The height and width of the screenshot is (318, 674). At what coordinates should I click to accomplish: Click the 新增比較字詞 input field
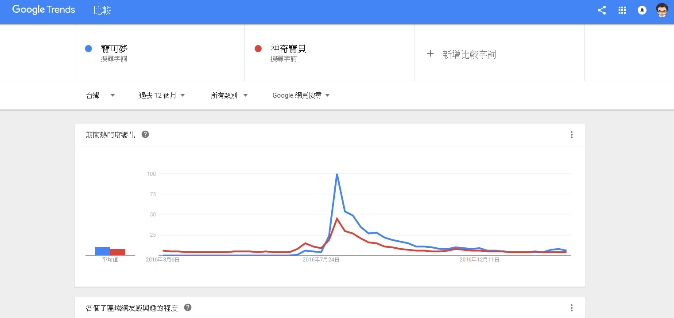tap(499, 53)
